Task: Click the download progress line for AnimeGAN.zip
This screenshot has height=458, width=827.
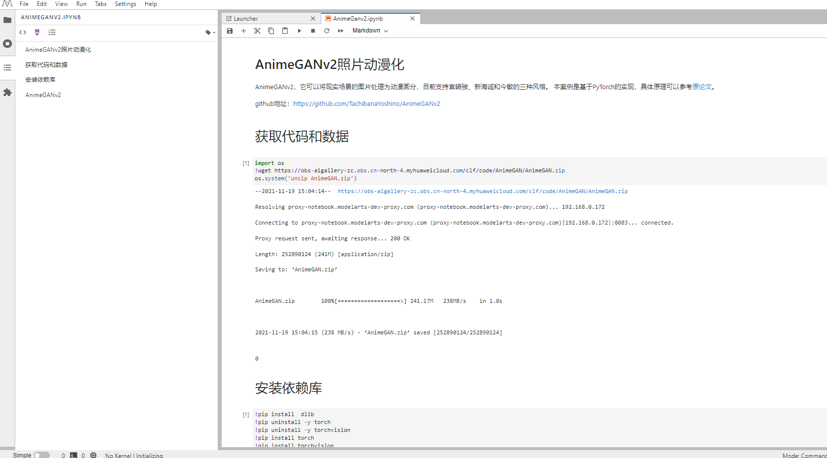Action: (379, 301)
